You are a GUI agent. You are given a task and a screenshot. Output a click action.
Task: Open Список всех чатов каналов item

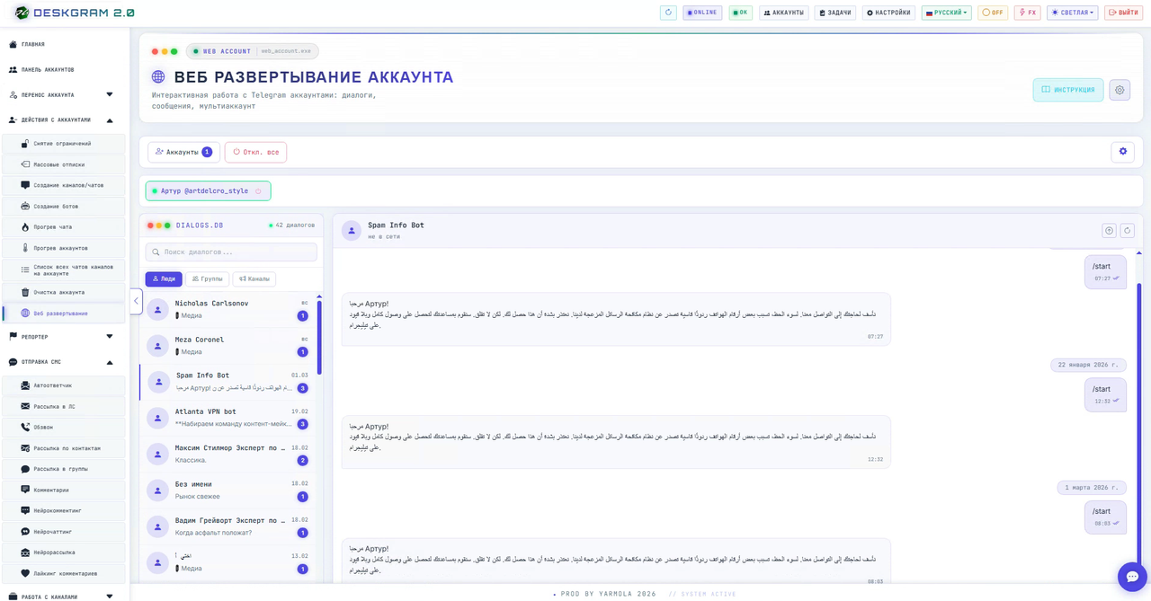(x=65, y=270)
